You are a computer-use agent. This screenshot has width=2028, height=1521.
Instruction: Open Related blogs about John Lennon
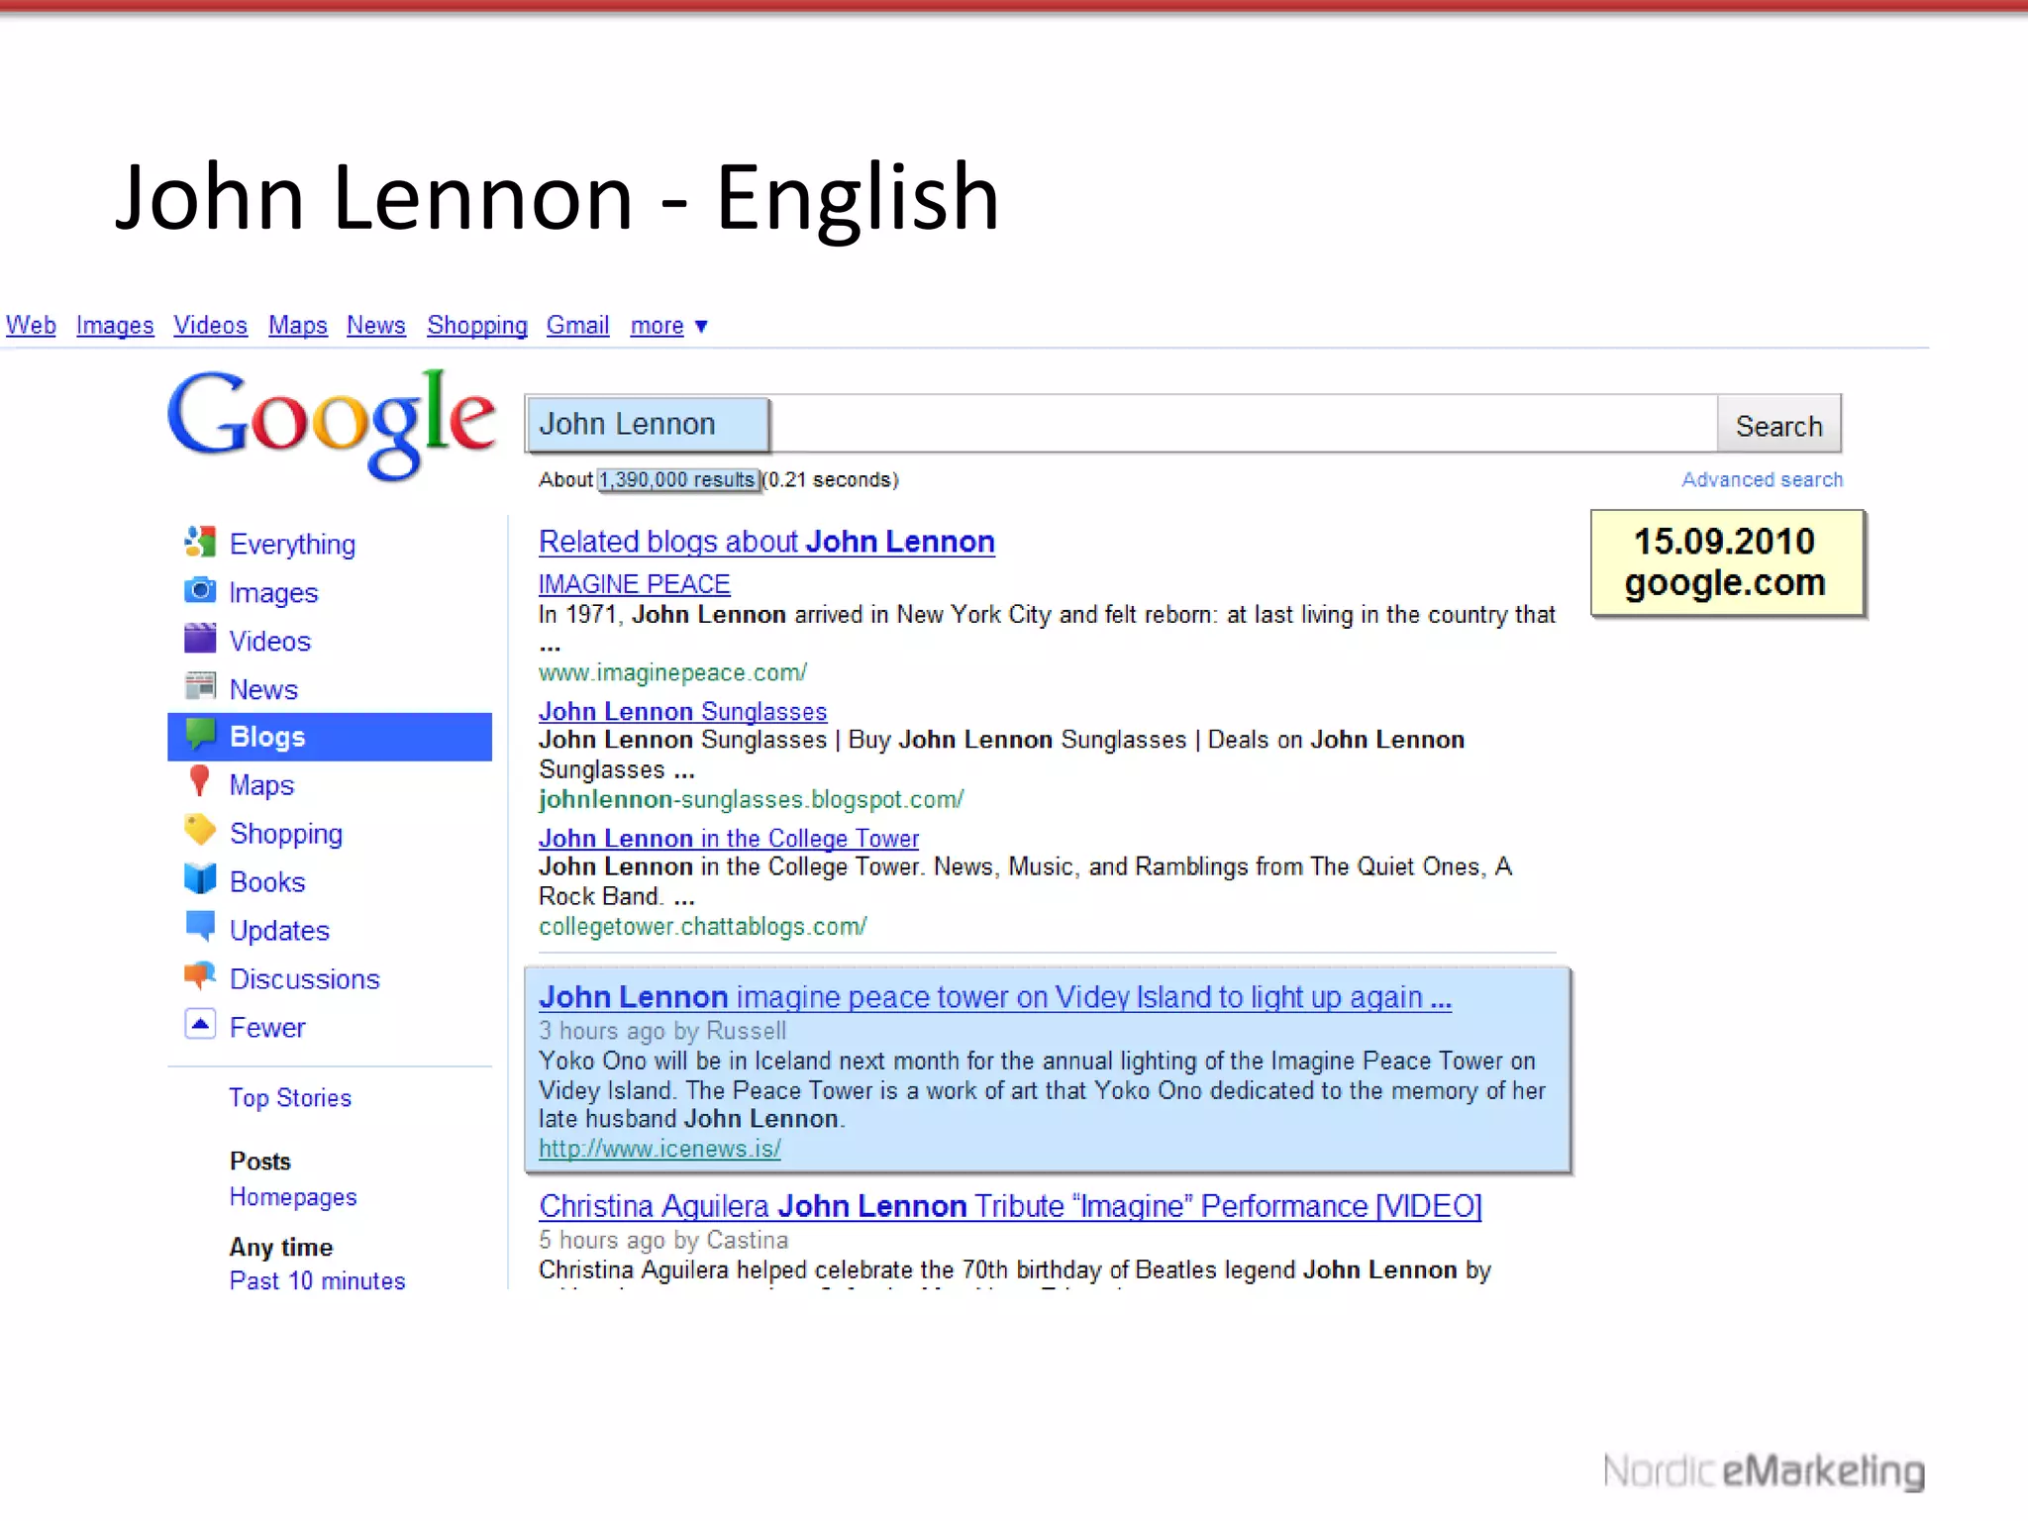(x=766, y=542)
